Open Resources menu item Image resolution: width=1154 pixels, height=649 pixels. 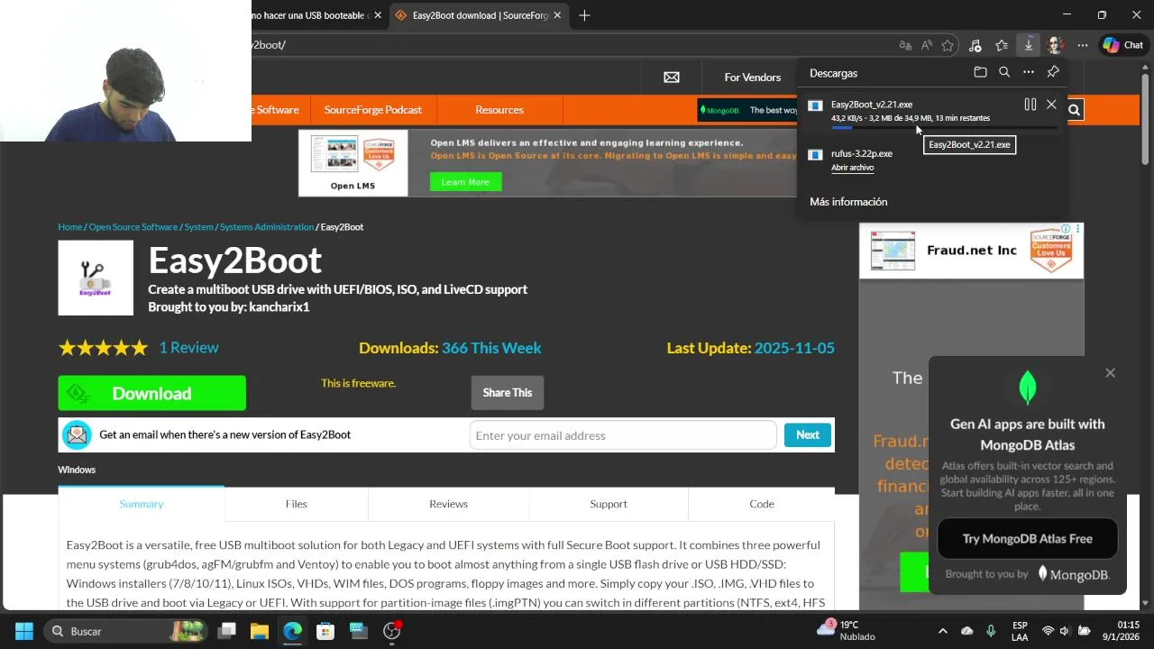[499, 110]
